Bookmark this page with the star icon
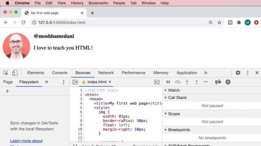 [x=219, y=23]
